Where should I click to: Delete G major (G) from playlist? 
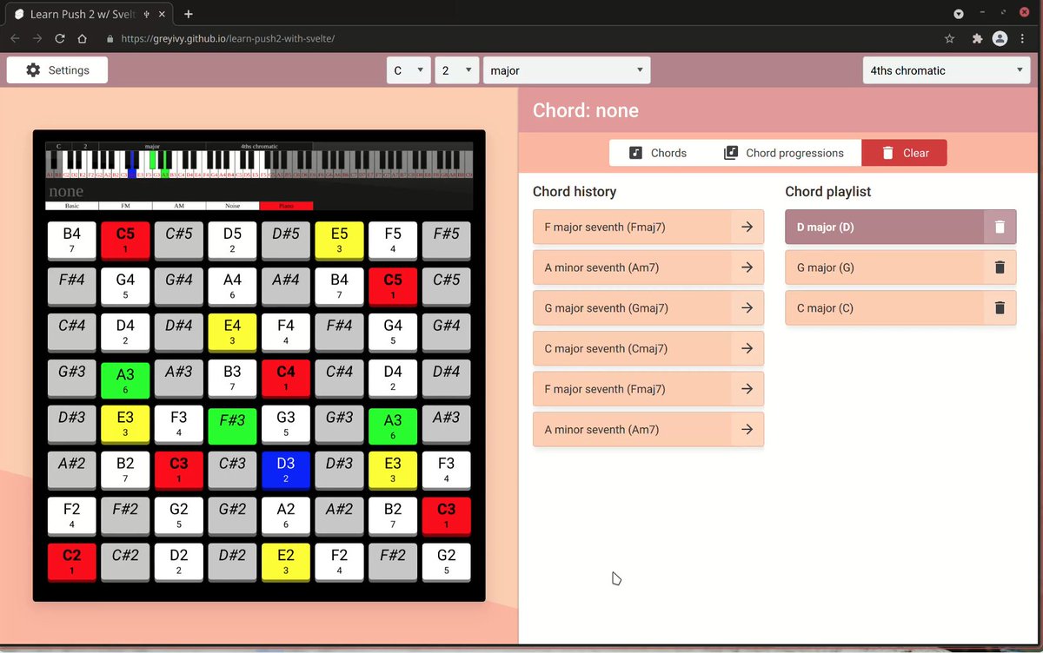1000,267
